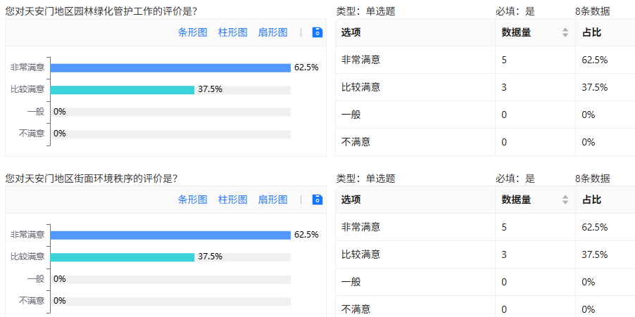Click the teal 比较满意 bar in first chart
Image resolution: width=635 pixels, height=317 pixels.
[122, 90]
